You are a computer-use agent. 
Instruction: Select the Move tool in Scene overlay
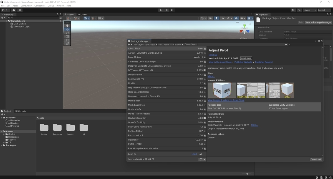(67, 29)
